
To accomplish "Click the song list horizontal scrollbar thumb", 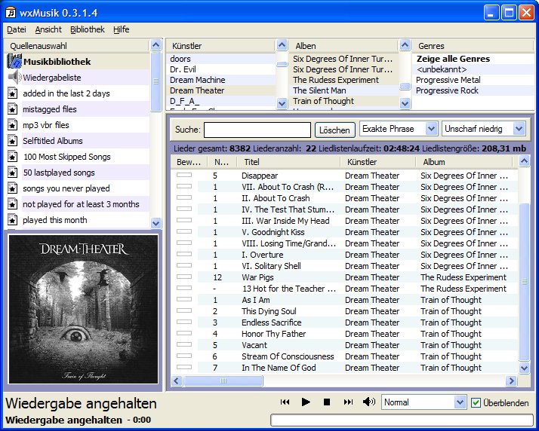I will click(x=223, y=381).
